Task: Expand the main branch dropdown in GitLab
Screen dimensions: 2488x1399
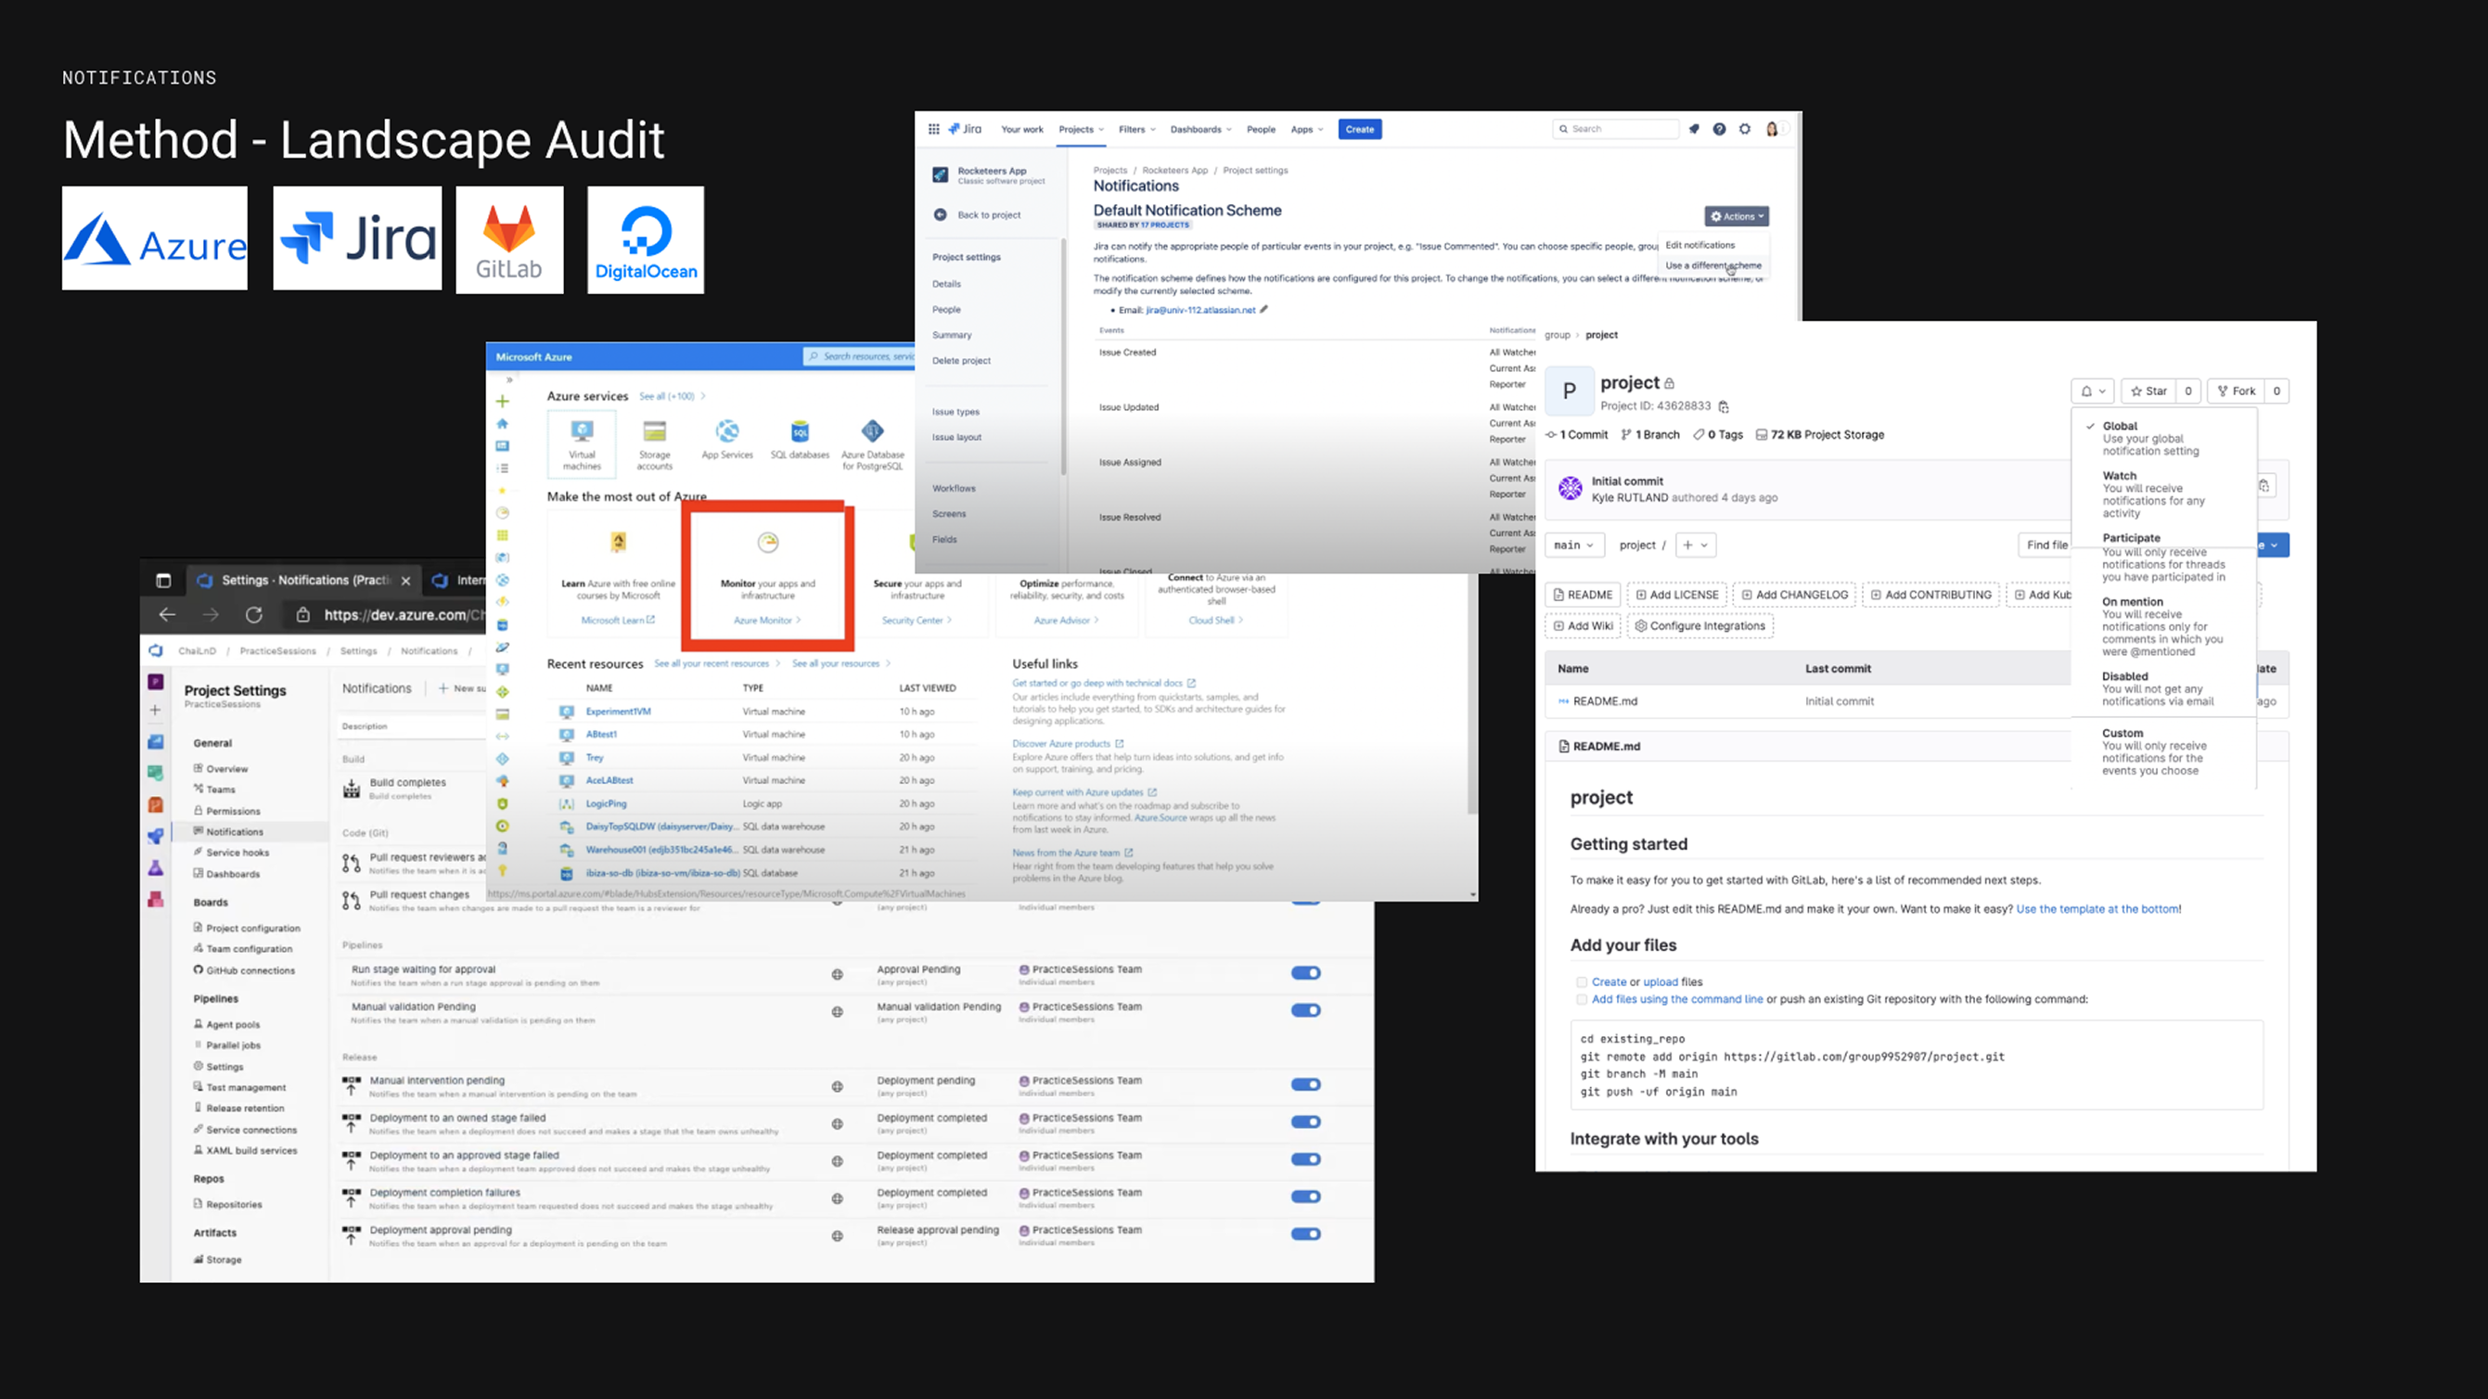Action: coord(1574,545)
